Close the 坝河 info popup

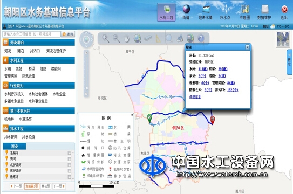click(x=247, y=47)
